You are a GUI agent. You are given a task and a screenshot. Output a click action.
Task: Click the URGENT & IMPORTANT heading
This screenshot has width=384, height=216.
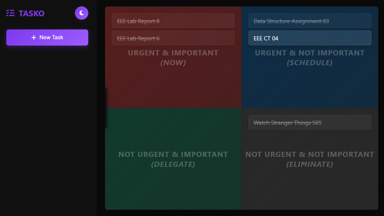[173, 53]
